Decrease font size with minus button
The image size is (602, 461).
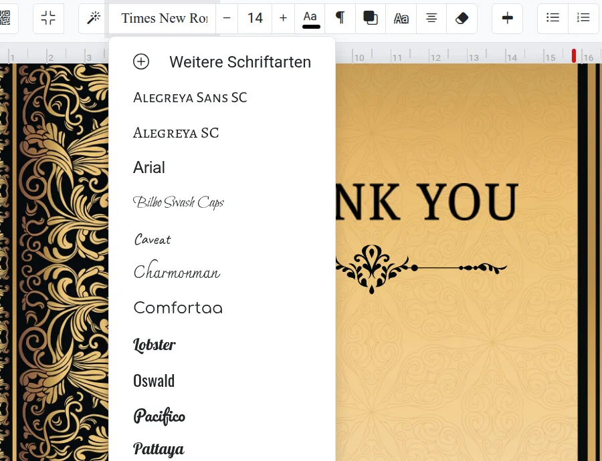(227, 18)
